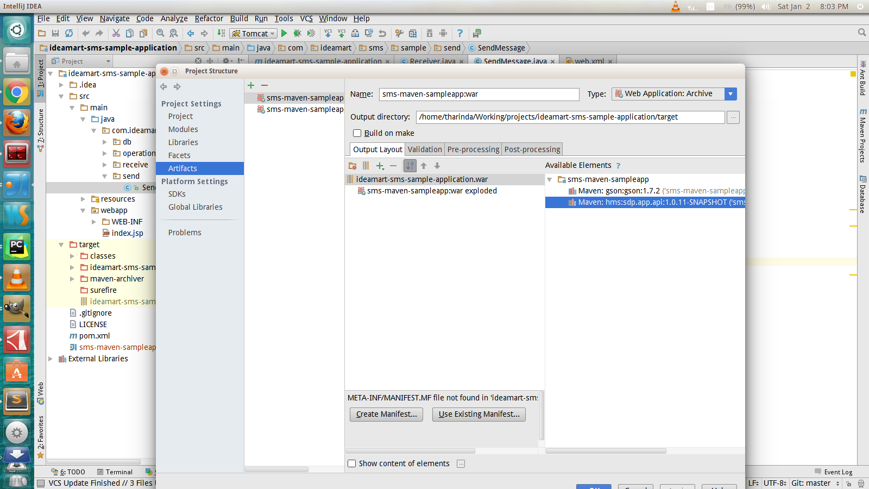Run the Tomcat configuration
The image size is (869, 489).
284,33
